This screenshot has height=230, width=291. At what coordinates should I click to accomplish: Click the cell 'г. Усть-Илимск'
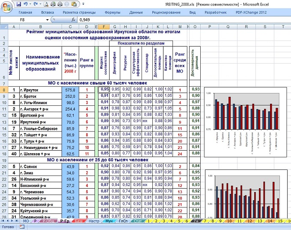tap(41, 102)
